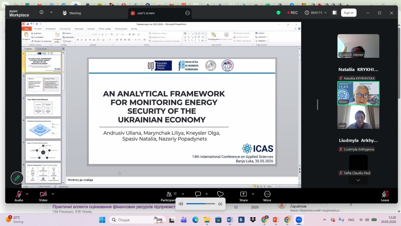The width and height of the screenshot is (401, 226).
Task: Open Zoom reactions heart icon
Action: [220, 194]
